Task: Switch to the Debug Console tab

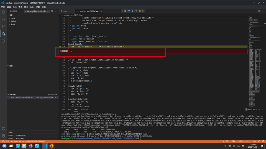Action: pyautogui.click(x=85, y=110)
